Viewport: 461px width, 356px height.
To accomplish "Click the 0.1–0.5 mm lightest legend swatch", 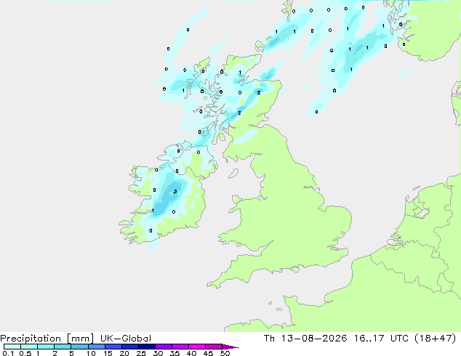I will click(12, 347).
